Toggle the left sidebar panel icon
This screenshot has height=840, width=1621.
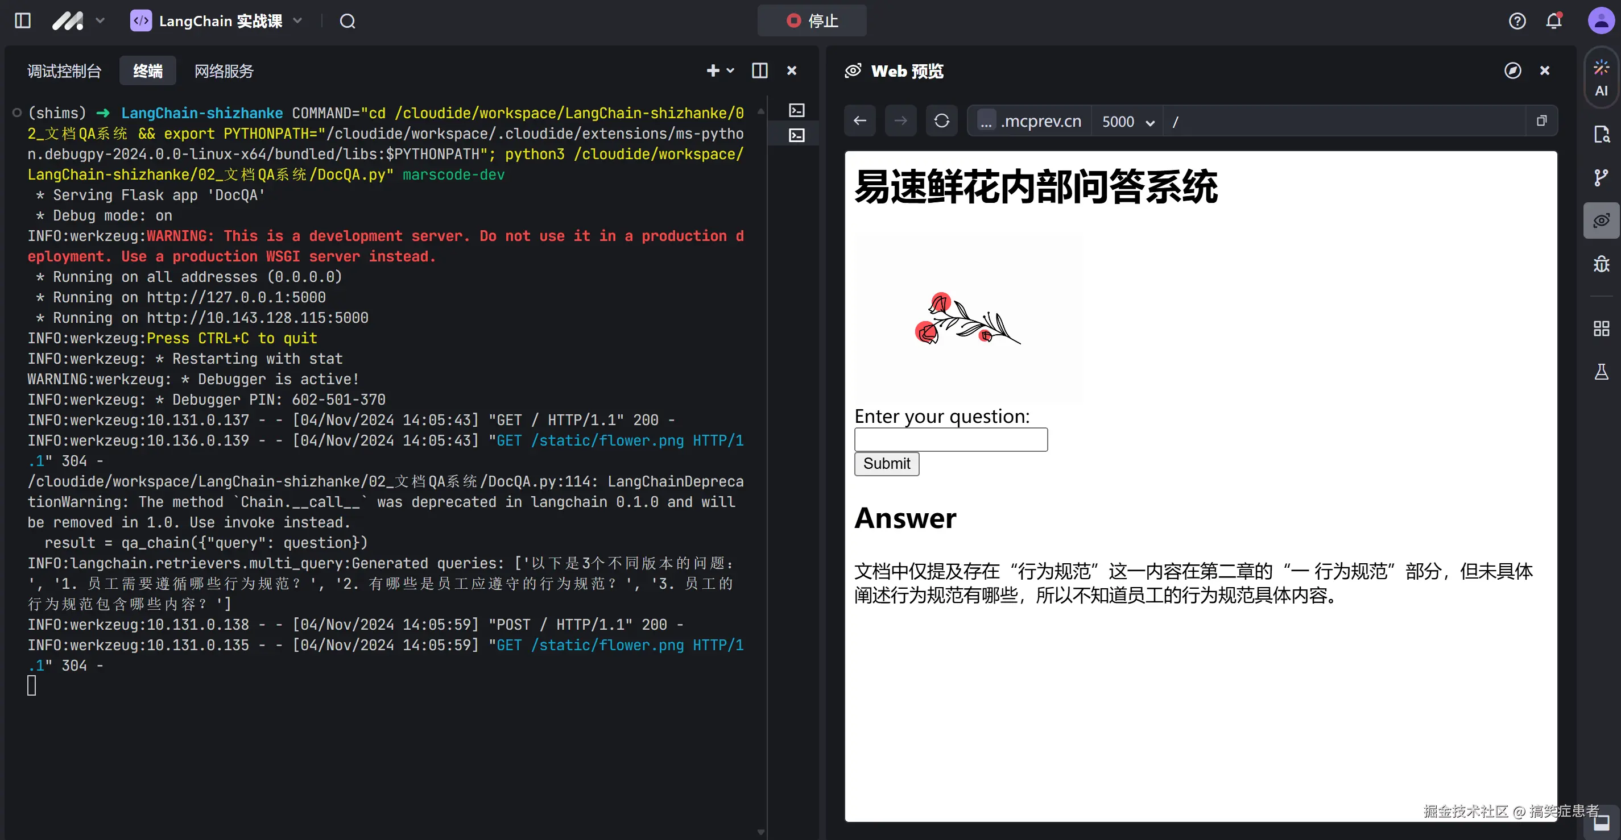pos(23,21)
